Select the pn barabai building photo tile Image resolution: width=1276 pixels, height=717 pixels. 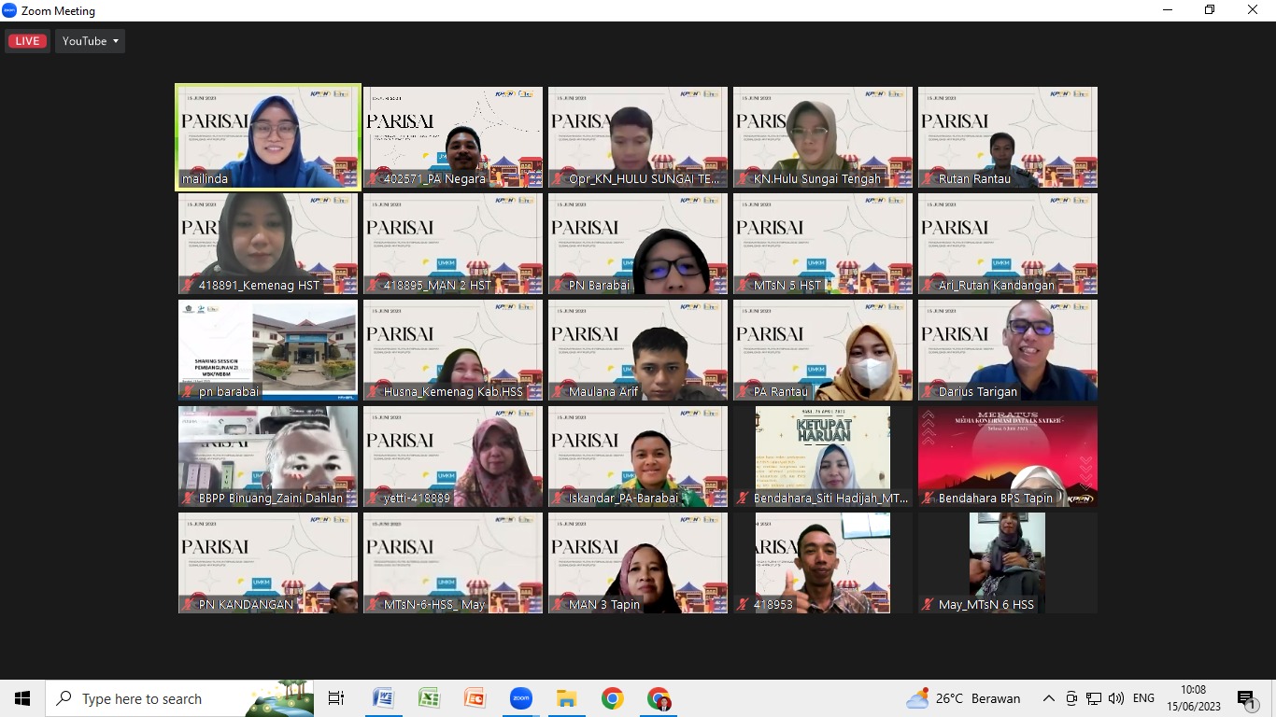[x=268, y=350]
